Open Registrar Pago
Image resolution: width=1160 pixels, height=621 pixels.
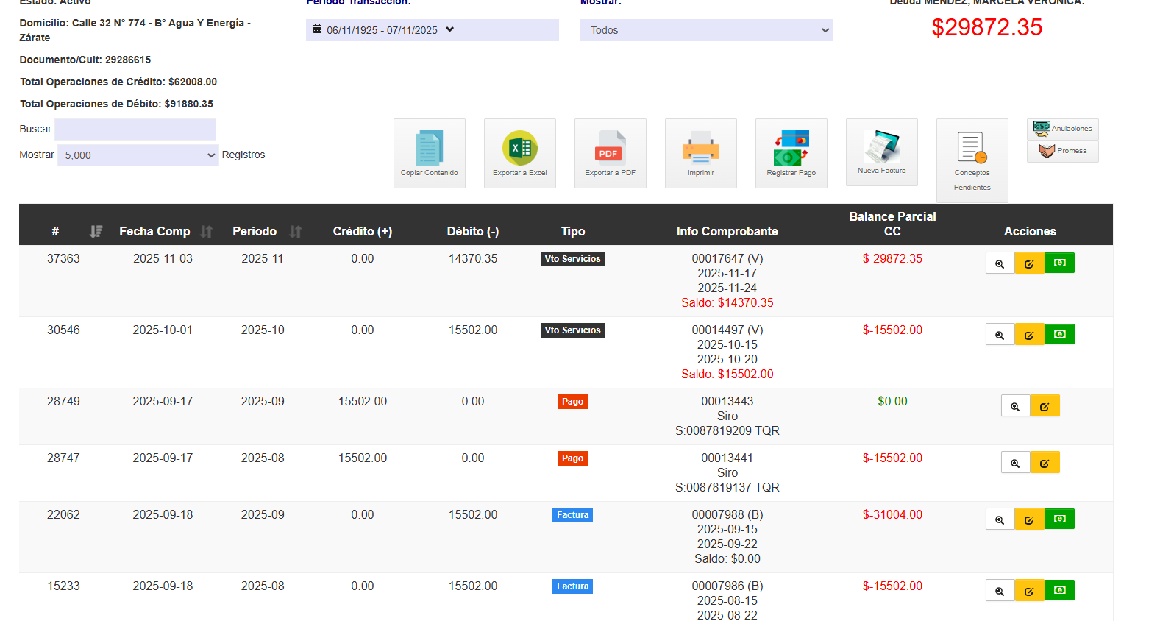(x=791, y=153)
